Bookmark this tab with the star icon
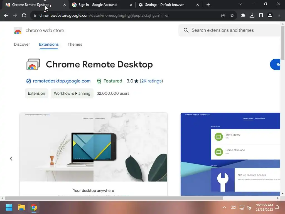Viewport: 285px width, 214px height. pos(232,16)
